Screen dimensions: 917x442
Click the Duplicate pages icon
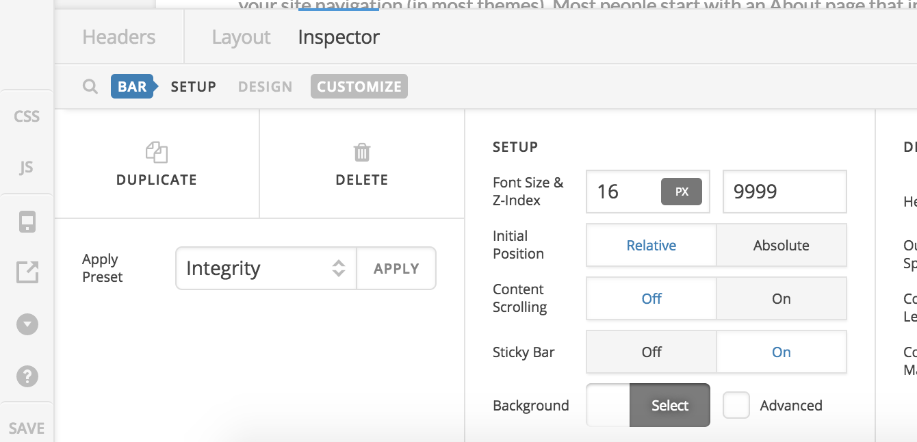(x=157, y=152)
